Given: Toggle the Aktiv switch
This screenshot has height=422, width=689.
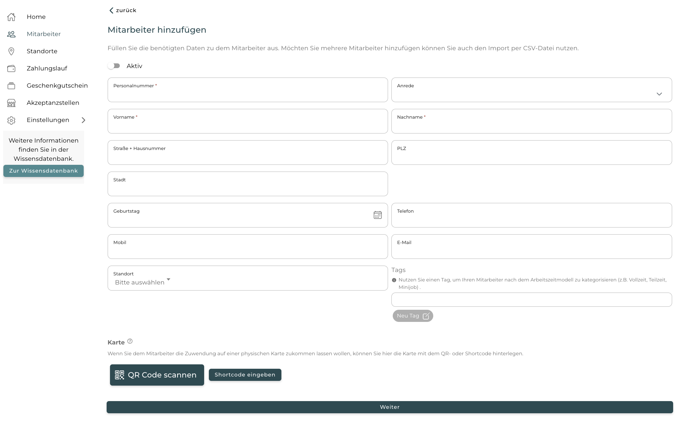Looking at the screenshot, I should [114, 66].
